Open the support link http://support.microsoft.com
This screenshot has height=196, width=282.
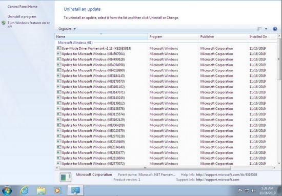coord(217,180)
